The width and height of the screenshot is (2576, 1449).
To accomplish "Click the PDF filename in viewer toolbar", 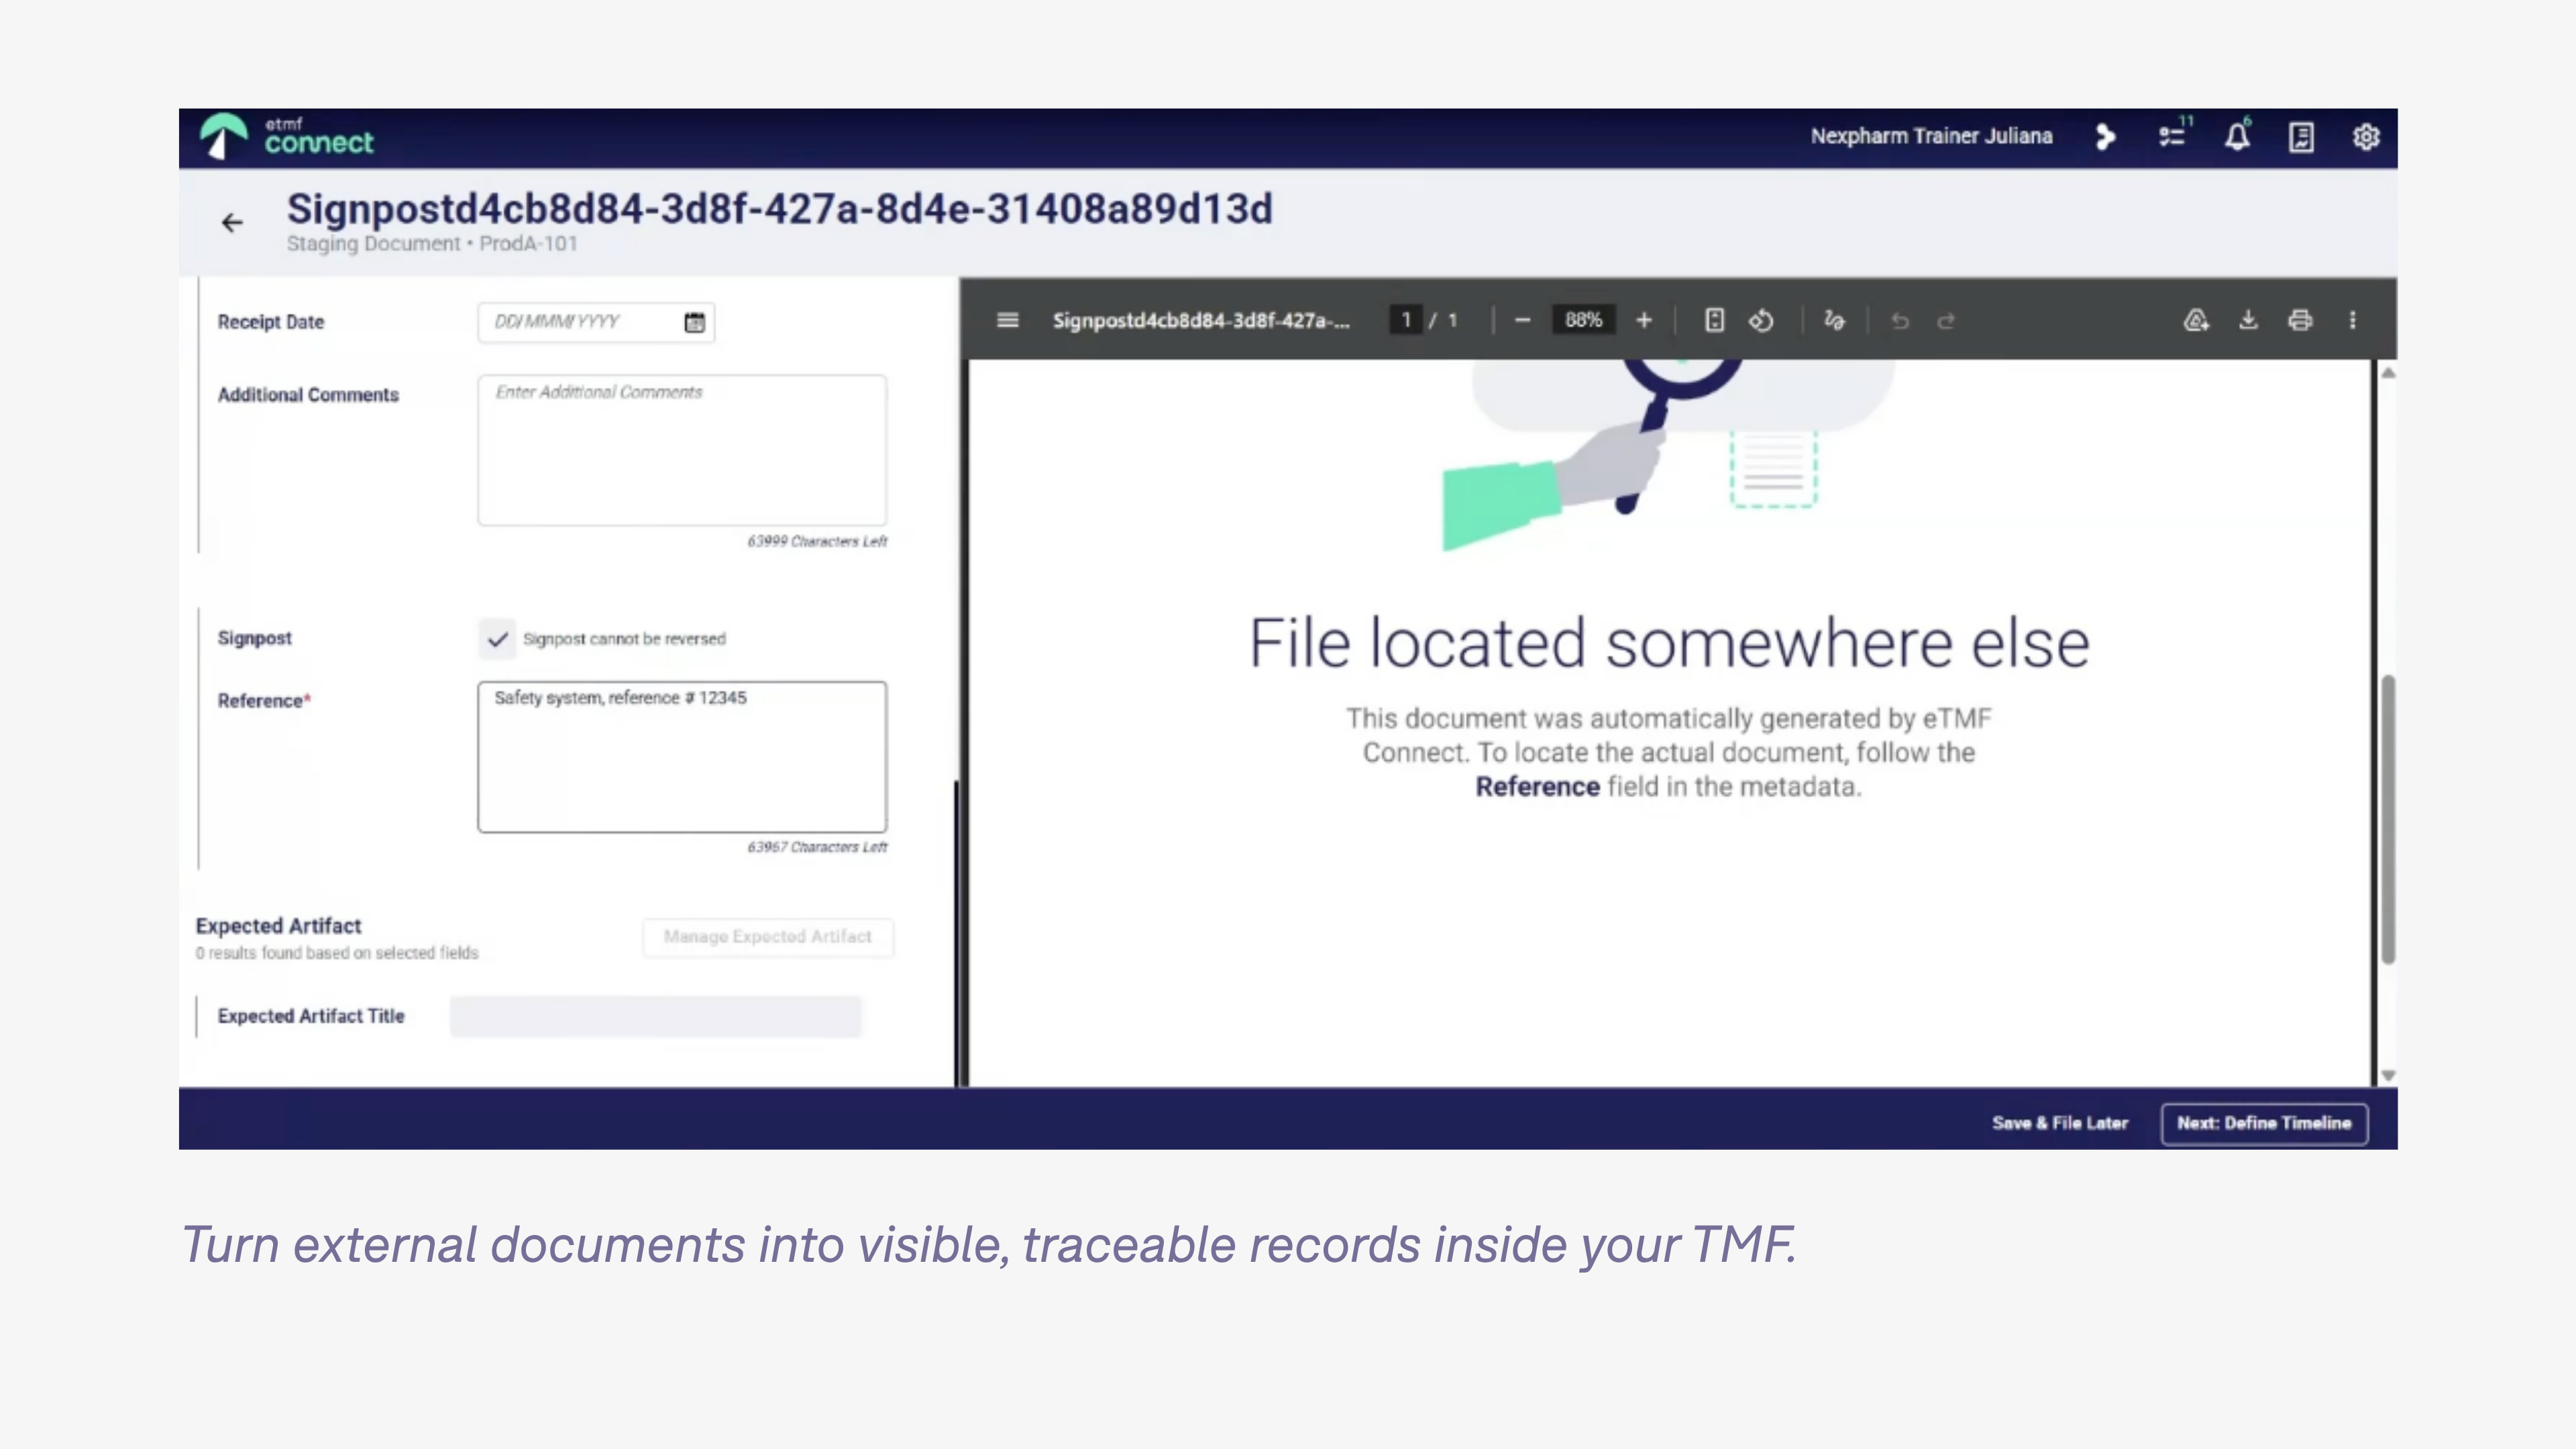I will point(1201,321).
